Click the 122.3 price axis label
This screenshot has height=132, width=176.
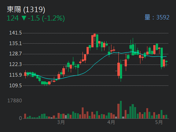click(15, 64)
